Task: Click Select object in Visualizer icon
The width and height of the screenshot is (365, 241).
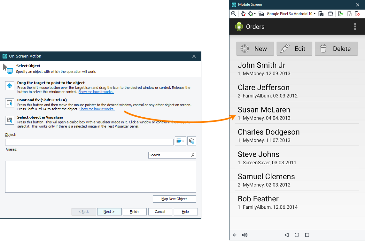Action: 10,120
